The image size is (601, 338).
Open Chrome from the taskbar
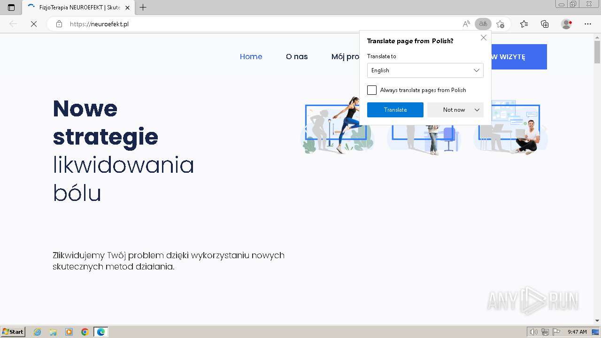85,332
